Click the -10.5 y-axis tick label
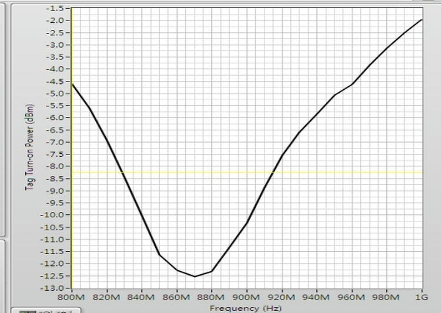The height and width of the screenshot is (313, 441). tap(53, 227)
